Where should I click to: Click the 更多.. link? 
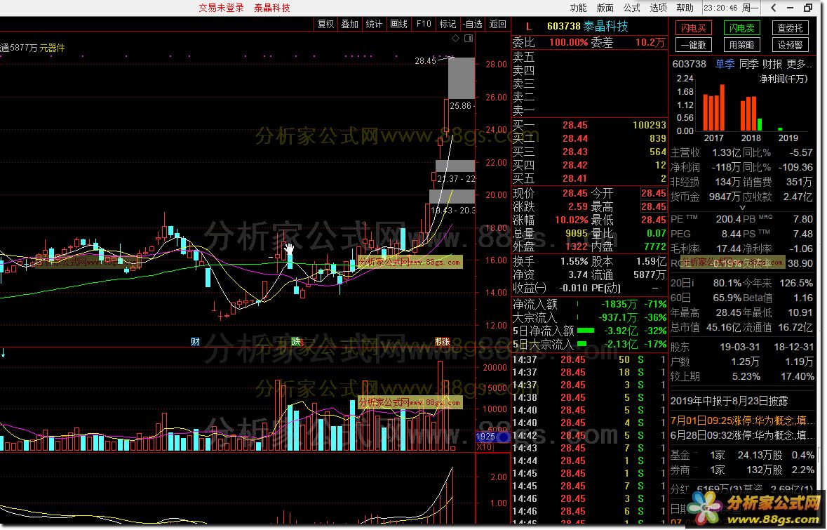point(799,64)
